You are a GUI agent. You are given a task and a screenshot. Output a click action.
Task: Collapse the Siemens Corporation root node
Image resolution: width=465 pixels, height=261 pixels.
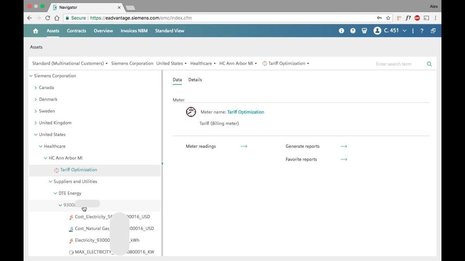[x=31, y=76]
